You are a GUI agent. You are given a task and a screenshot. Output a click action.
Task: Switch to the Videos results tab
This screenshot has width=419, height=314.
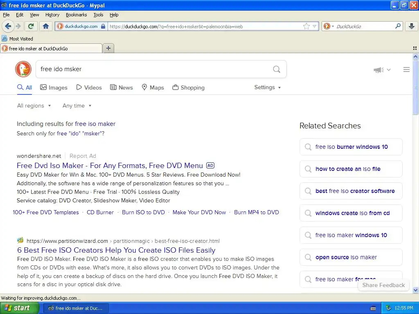(x=89, y=87)
